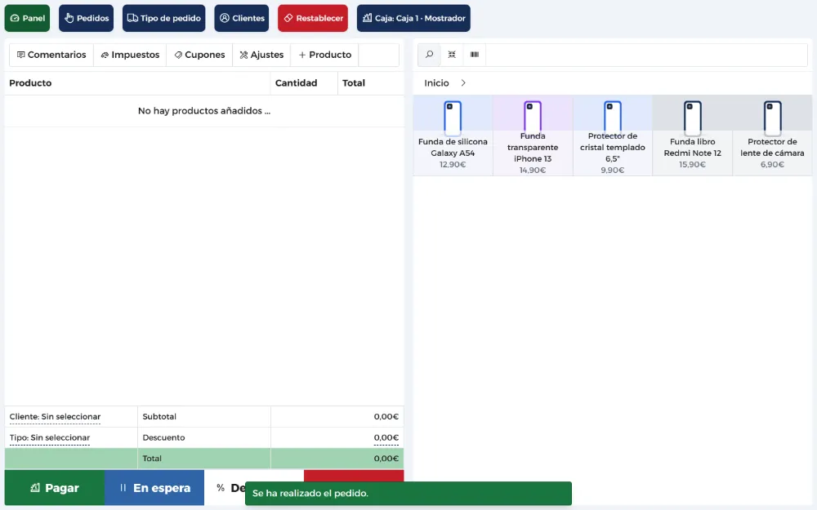Choose Tipo de pedido
Viewport: 817px width, 510px height.
[x=163, y=18]
